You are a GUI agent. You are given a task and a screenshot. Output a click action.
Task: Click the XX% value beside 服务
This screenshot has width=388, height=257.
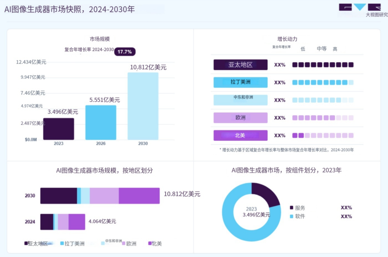346,208
